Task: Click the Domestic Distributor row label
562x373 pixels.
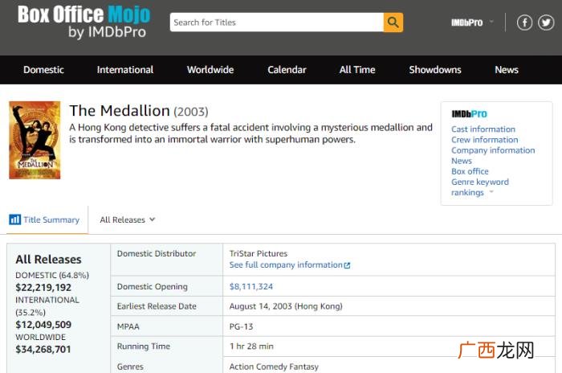Action: [157, 253]
